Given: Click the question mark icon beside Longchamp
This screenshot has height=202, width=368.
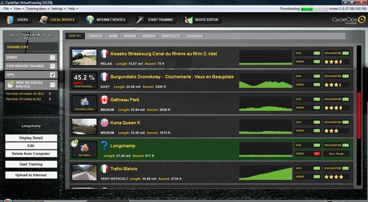Looking at the screenshot, I should point(104,146).
